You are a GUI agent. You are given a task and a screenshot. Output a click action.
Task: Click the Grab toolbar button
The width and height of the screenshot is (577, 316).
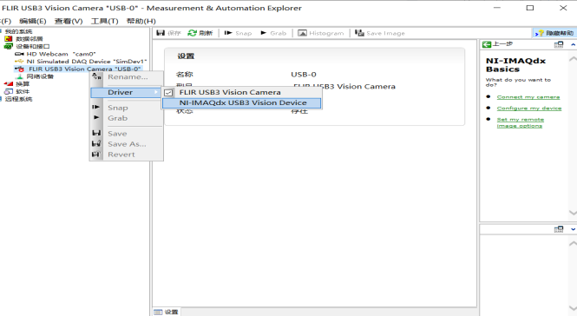coord(273,33)
